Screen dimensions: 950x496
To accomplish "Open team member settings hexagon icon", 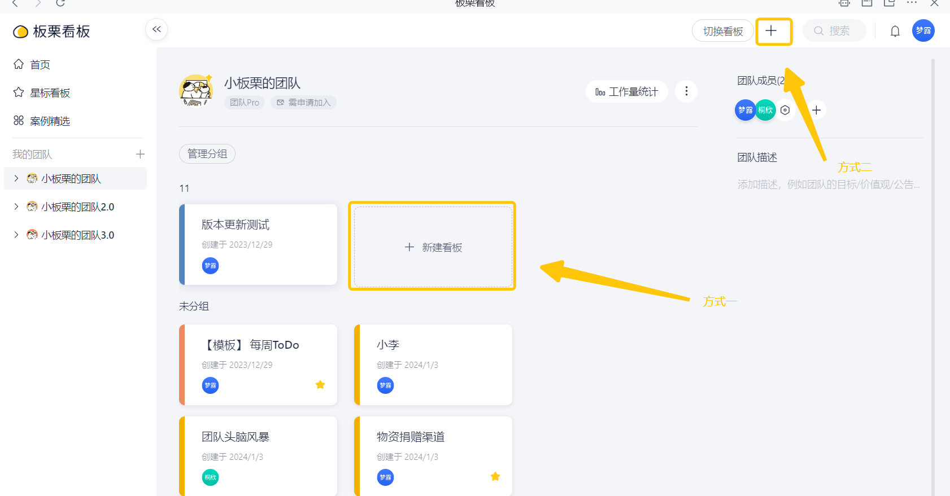I will coord(785,110).
